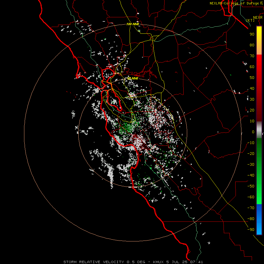264x264 pixels.
Task: Click the -60 value on velocity scale
Action: pyautogui.click(x=251, y=197)
